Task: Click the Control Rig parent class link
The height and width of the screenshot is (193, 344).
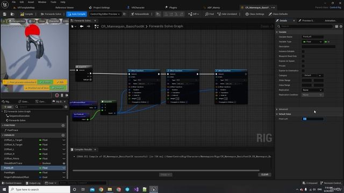Action: [335, 8]
